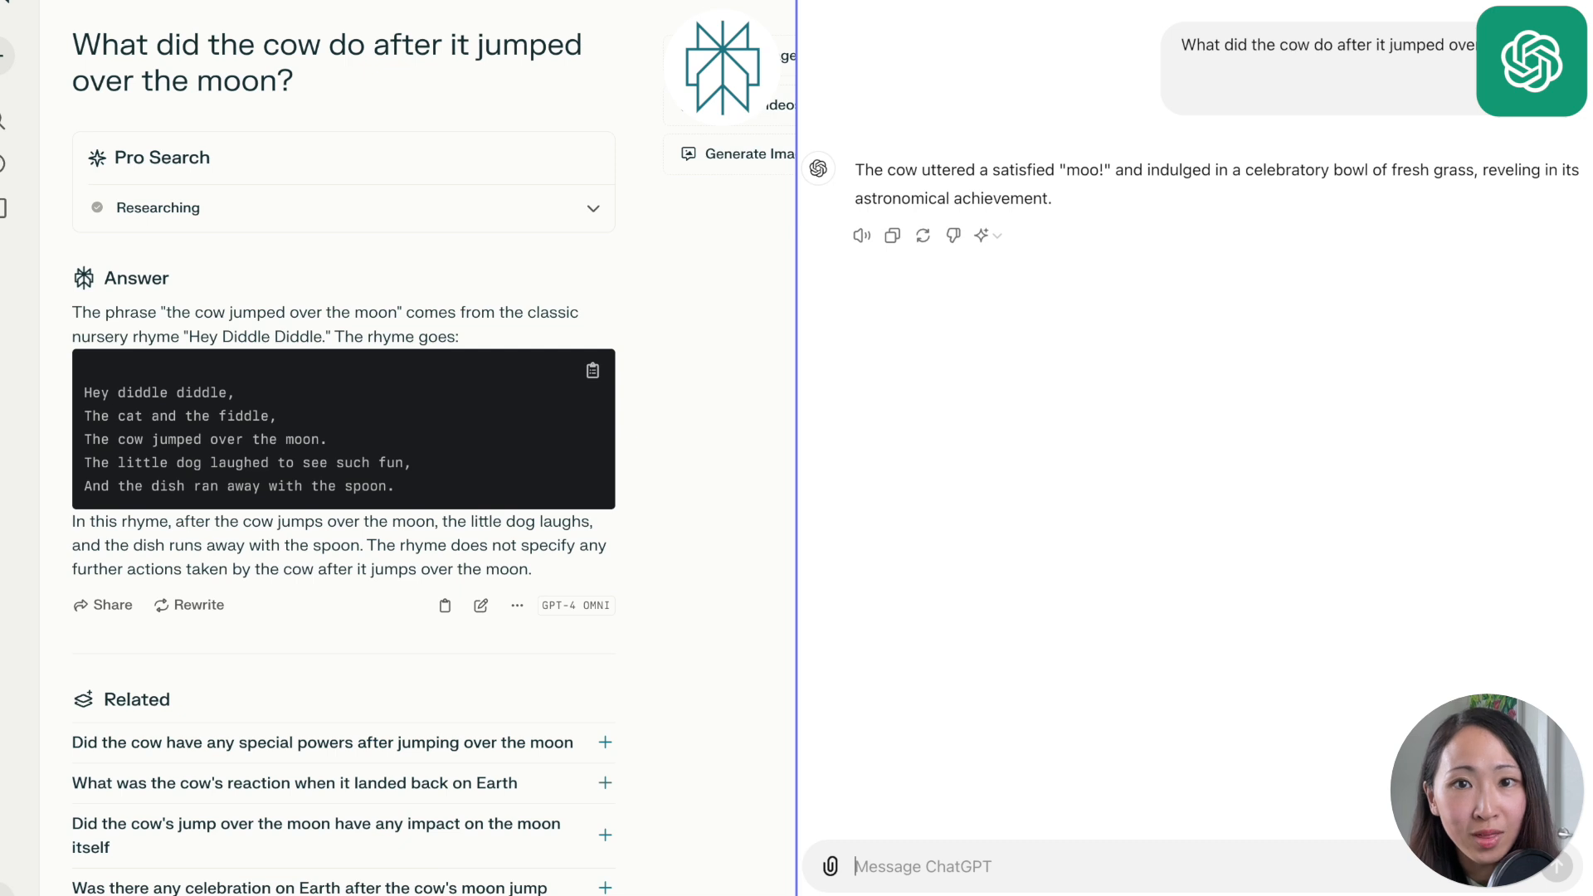Expand the 'What was the cow's reaction' question
1593x896 pixels.
click(x=607, y=782)
